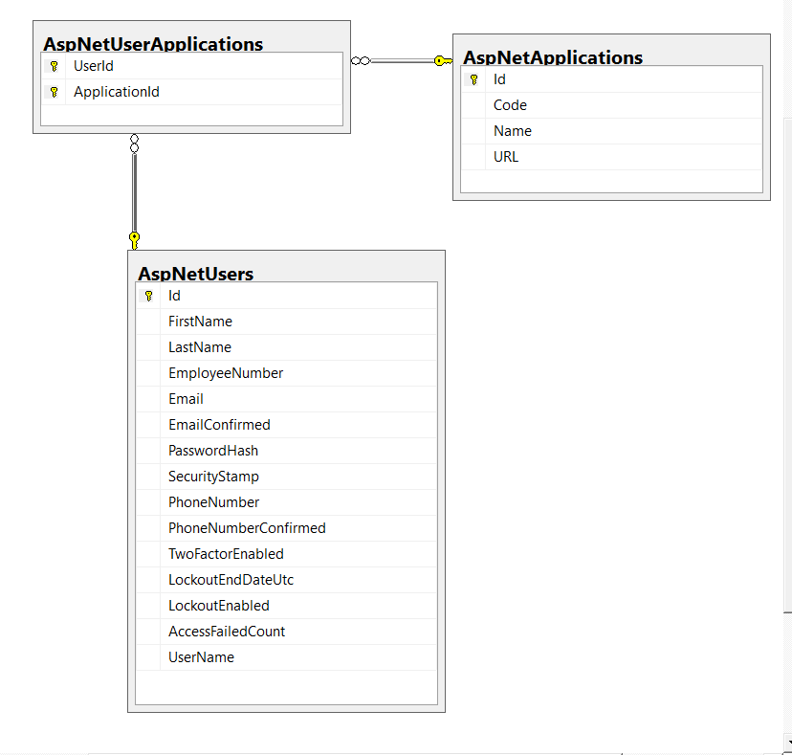Click the yellow key endpoint above AspNetUsers table
This screenshot has width=792, height=755.
click(134, 238)
